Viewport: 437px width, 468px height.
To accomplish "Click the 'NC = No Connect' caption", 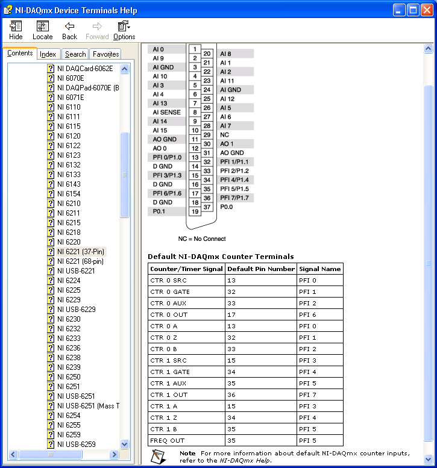I will [x=202, y=239].
